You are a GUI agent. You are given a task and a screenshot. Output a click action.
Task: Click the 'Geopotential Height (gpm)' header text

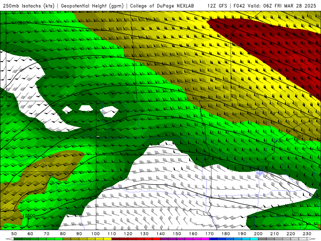click(92, 6)
